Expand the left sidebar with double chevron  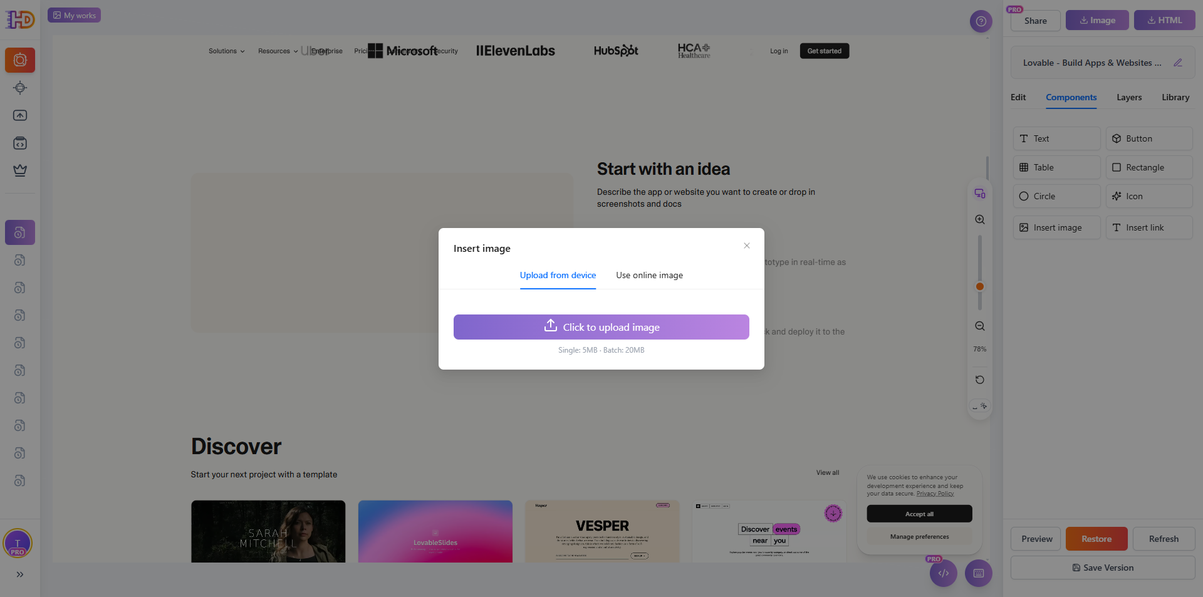20,574
